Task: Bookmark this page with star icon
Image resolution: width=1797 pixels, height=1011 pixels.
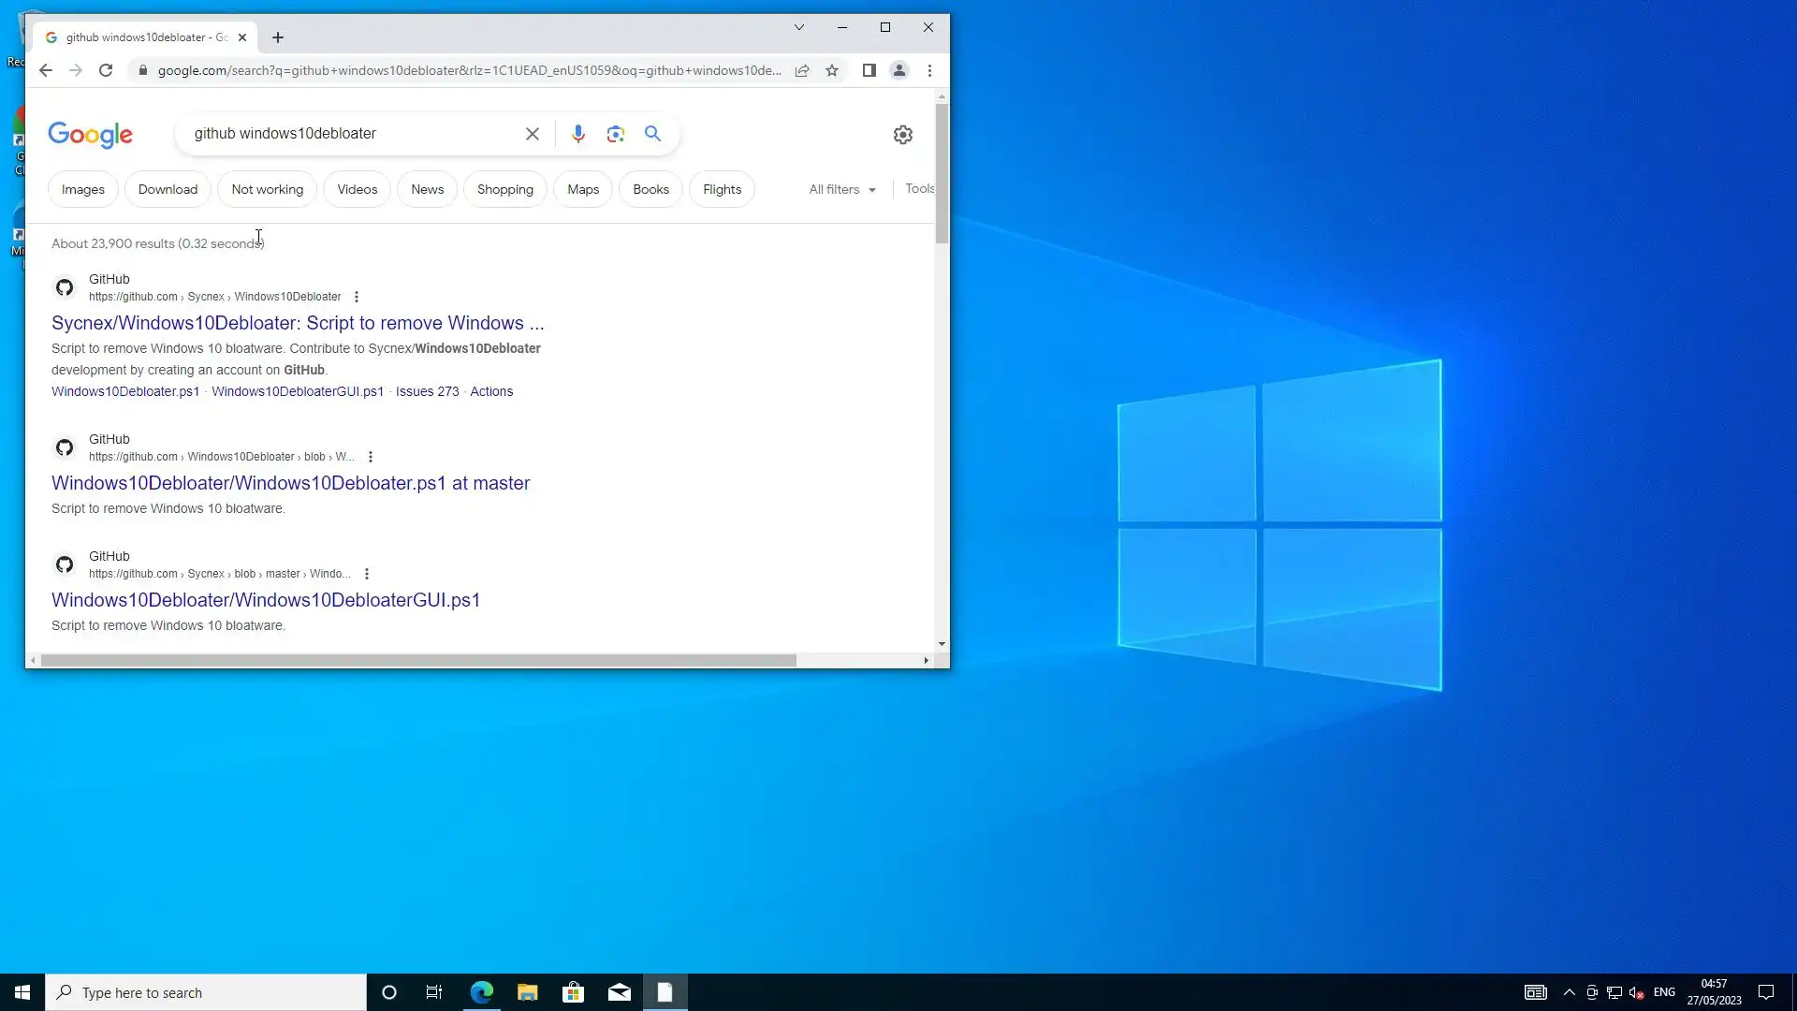Action: click(x=831, y=70)
